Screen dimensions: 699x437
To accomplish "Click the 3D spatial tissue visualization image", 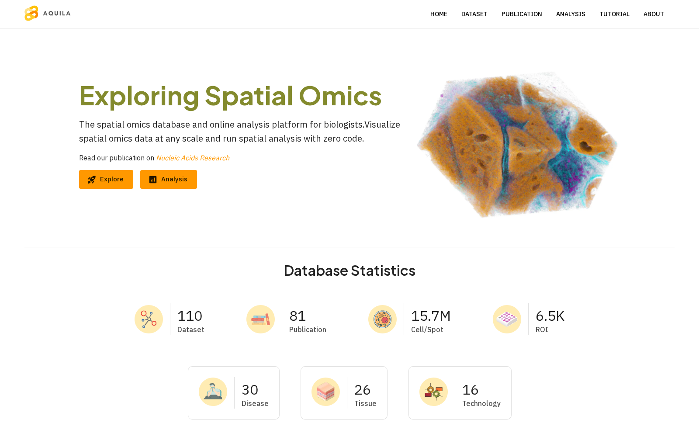I will (x=517, y=144).
